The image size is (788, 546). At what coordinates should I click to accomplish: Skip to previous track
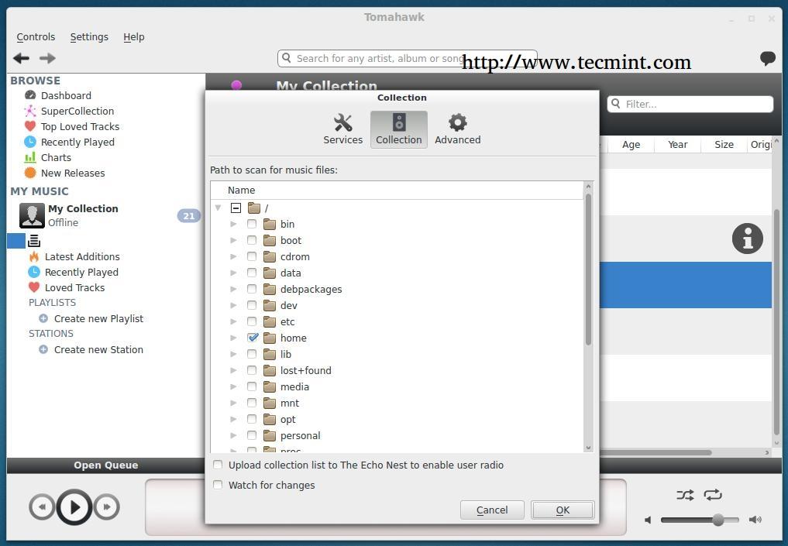[x=42, y=507]
